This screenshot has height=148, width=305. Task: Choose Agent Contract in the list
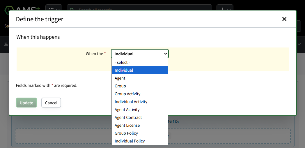tap(140, 117)
